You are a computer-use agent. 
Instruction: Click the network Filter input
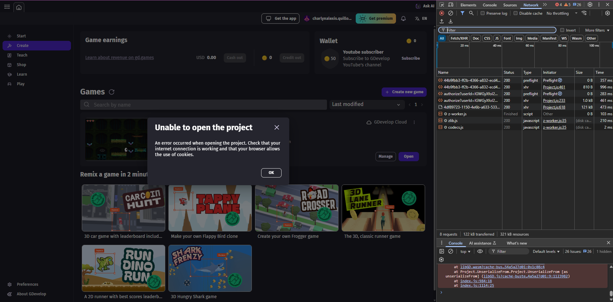[497, 30]
